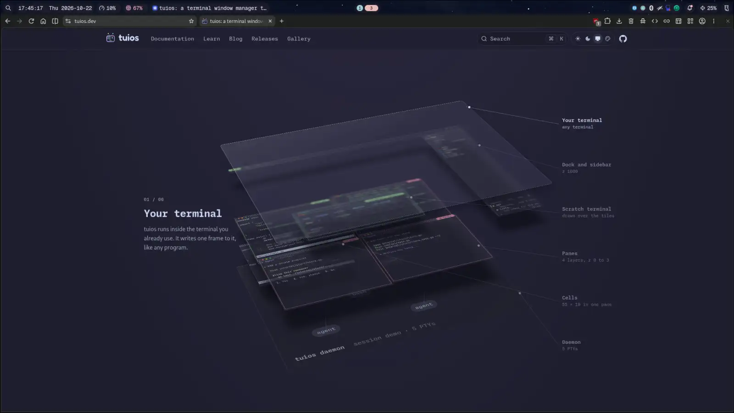Open the browser profile avatar
Image resolution: width=734 pixels, height=413 pixels.
(x=702, y=21)
